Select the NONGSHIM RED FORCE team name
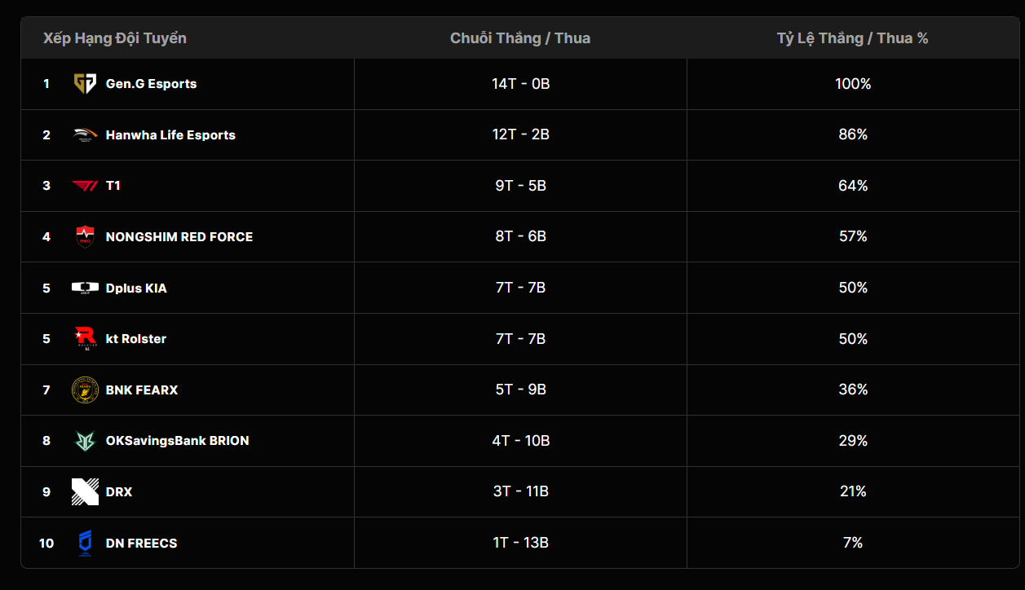Screen dimensions: 1025x590 click(x=179, y=237)
